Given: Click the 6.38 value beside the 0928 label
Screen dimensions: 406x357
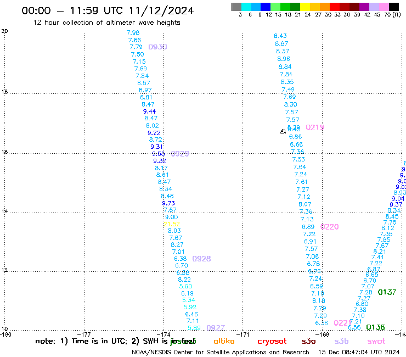Looking at the screenshot, I should (180, 259).
